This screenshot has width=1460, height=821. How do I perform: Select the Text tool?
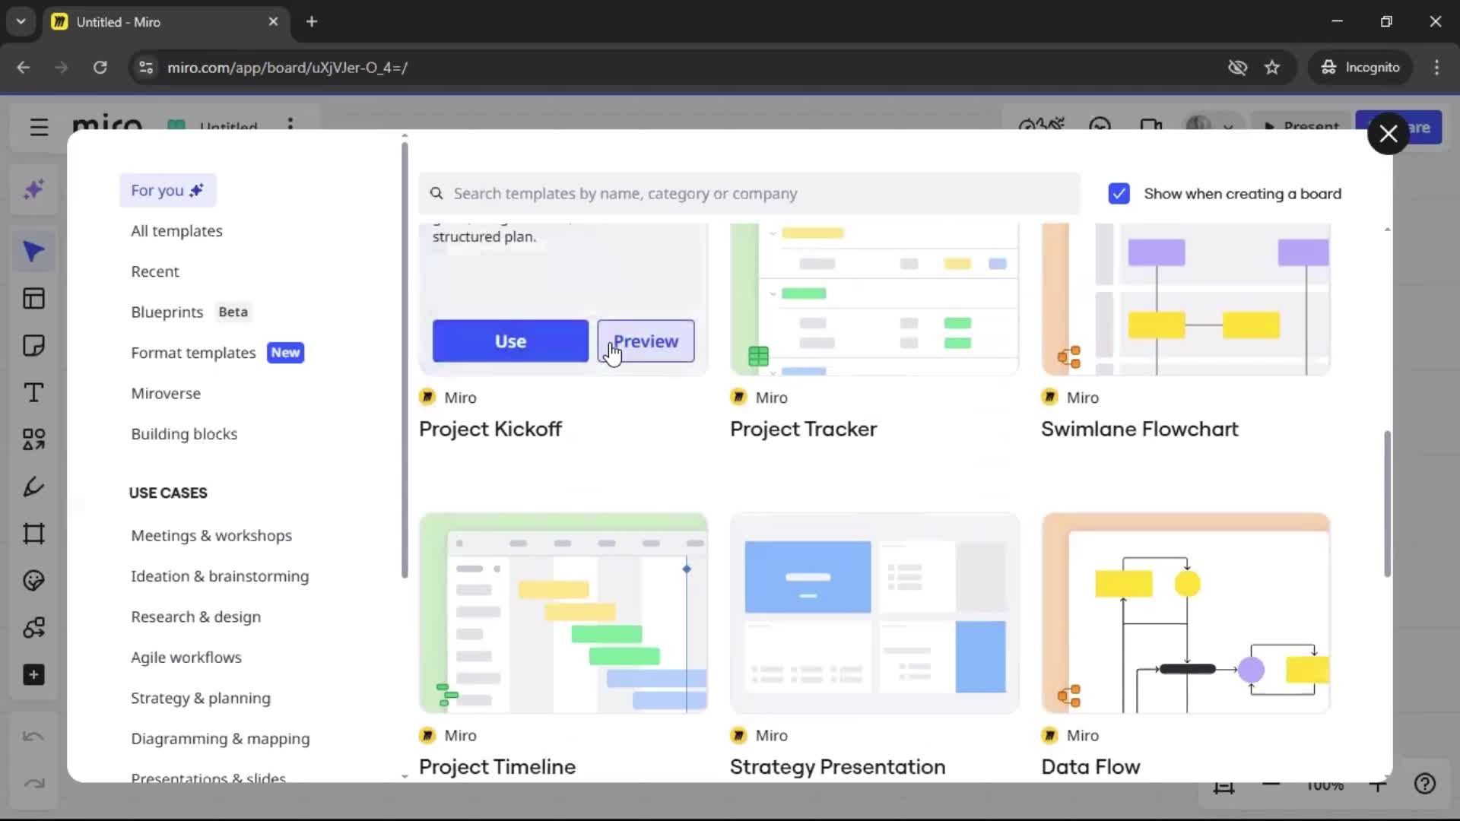(33, 393)
